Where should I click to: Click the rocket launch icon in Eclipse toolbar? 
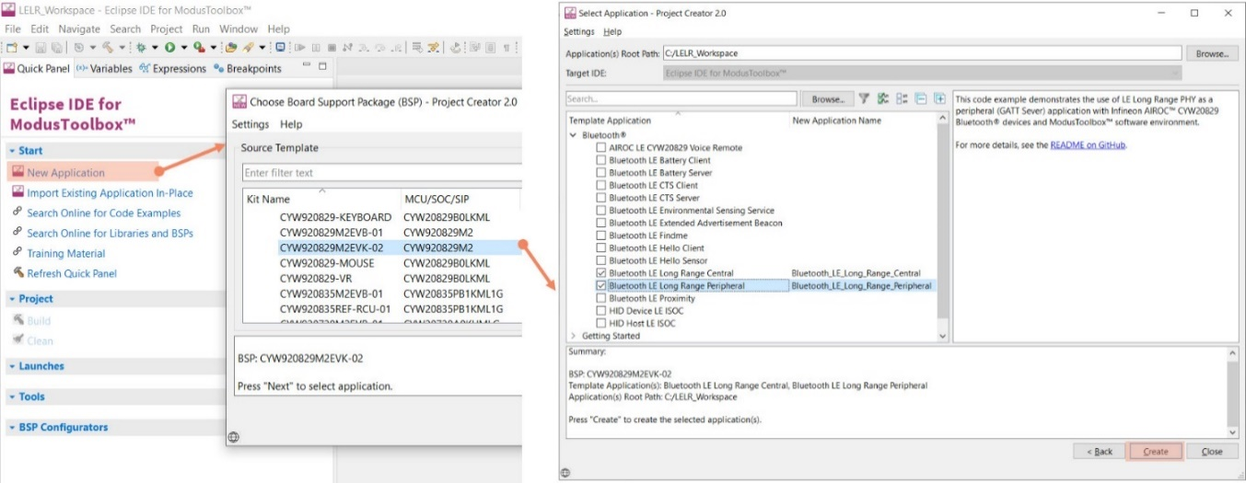(248, 47)
